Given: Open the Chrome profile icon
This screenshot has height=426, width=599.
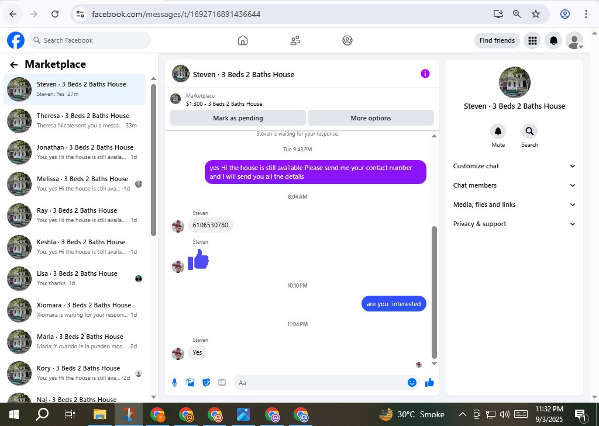Looking at the screenshot, I should point(565,14).
